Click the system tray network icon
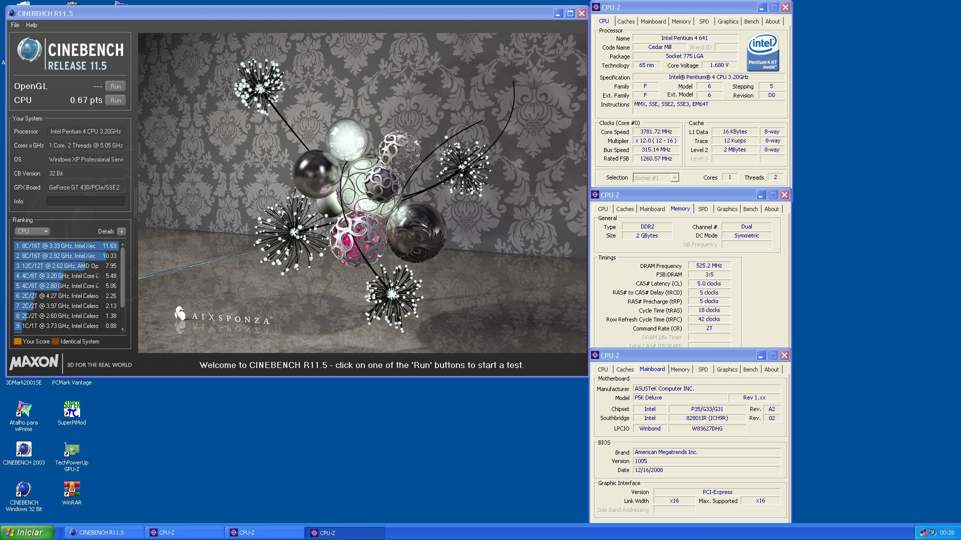The width and height of the screenshot is (961, 540). click(924, 532)
